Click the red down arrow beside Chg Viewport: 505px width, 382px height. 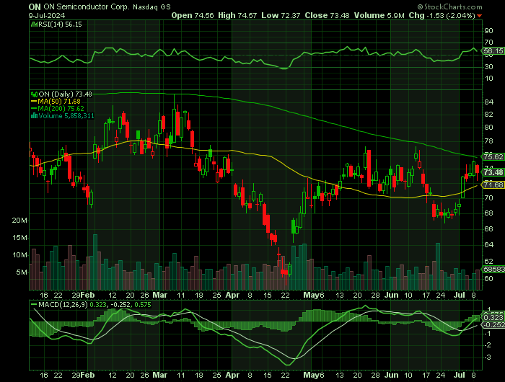(x=480, y=16)
